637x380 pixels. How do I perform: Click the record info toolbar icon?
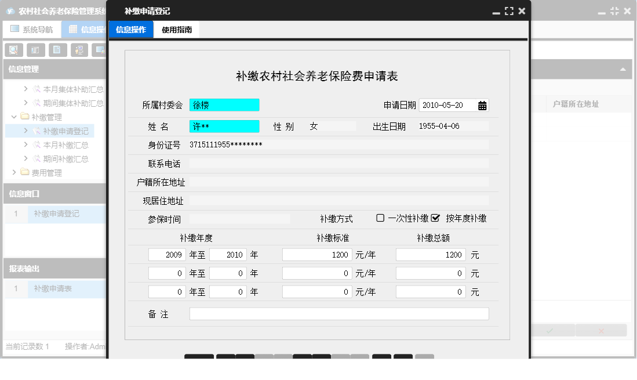click(x=35, y=50)
